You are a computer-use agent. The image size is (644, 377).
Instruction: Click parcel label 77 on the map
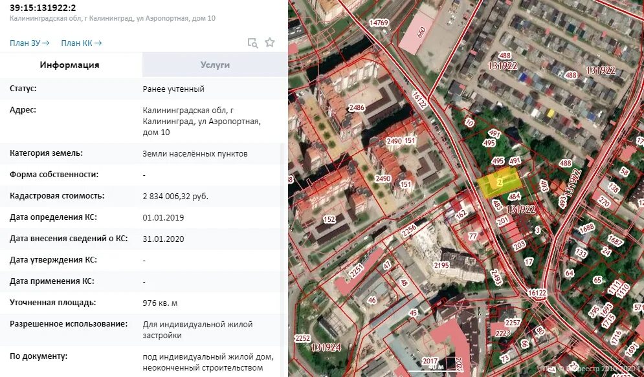472,236
